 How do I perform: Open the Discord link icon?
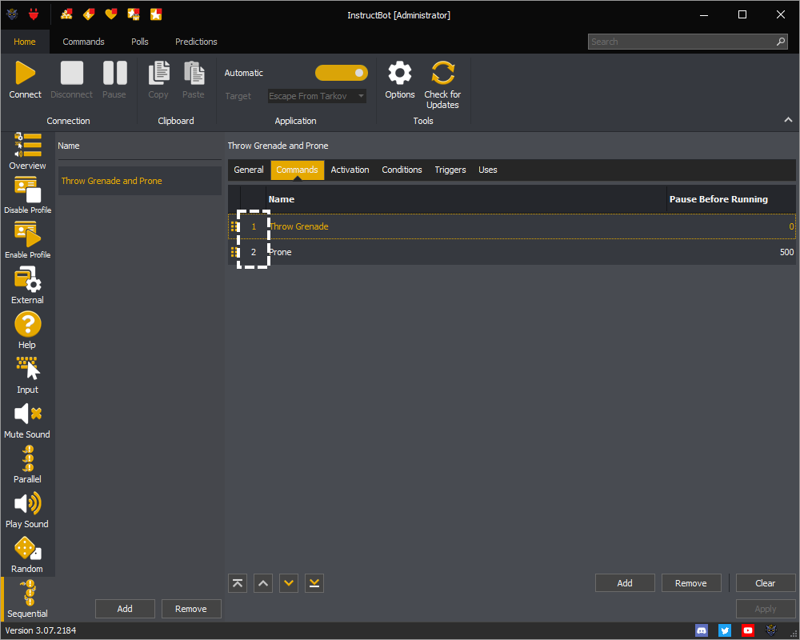tap(702, 630)
